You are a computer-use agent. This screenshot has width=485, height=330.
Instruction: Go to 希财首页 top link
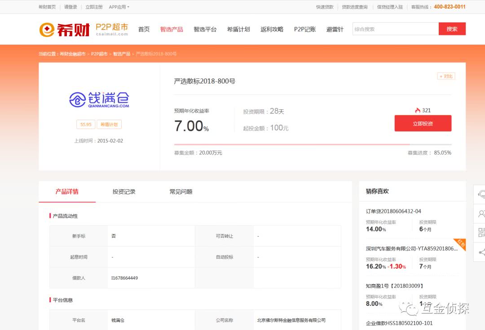(47, 7)
